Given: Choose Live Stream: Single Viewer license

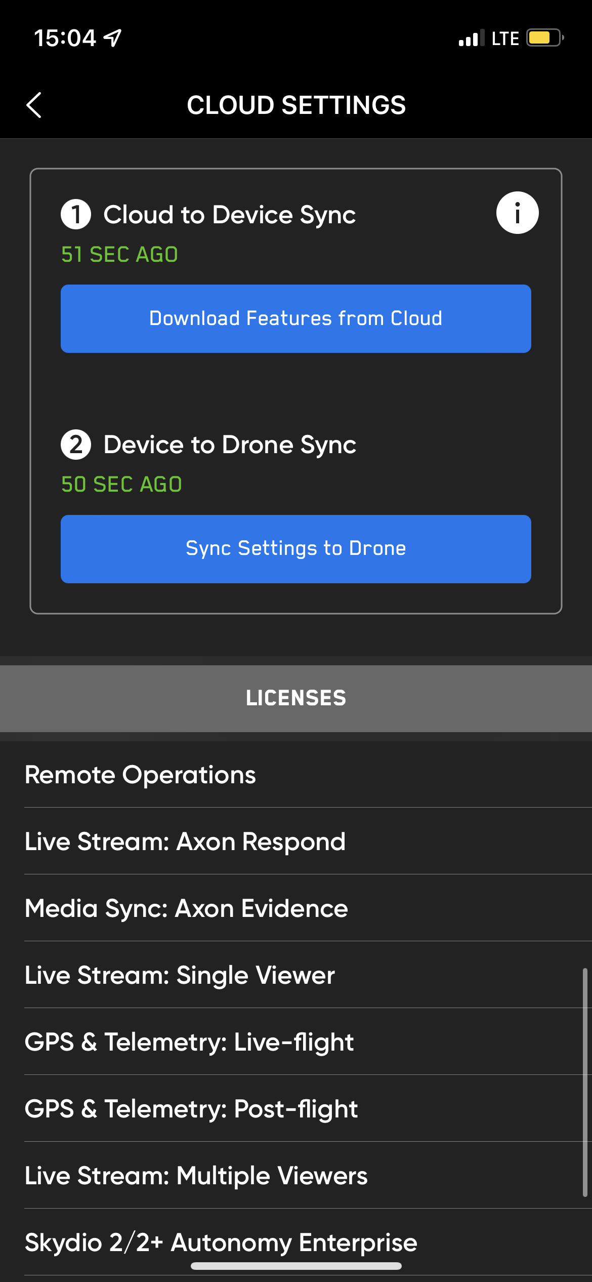Looking at the screenshot, I should [180, 975].
